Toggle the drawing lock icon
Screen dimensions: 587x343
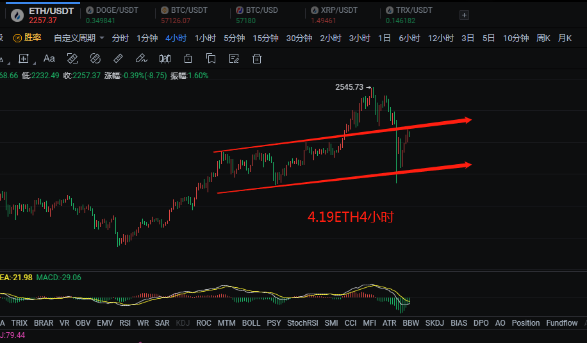(188, 59)
